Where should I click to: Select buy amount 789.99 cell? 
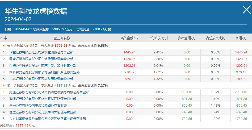point(129,79)
